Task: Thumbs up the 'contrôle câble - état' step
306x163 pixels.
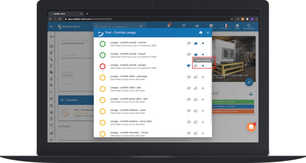Action: pos(196,88)
